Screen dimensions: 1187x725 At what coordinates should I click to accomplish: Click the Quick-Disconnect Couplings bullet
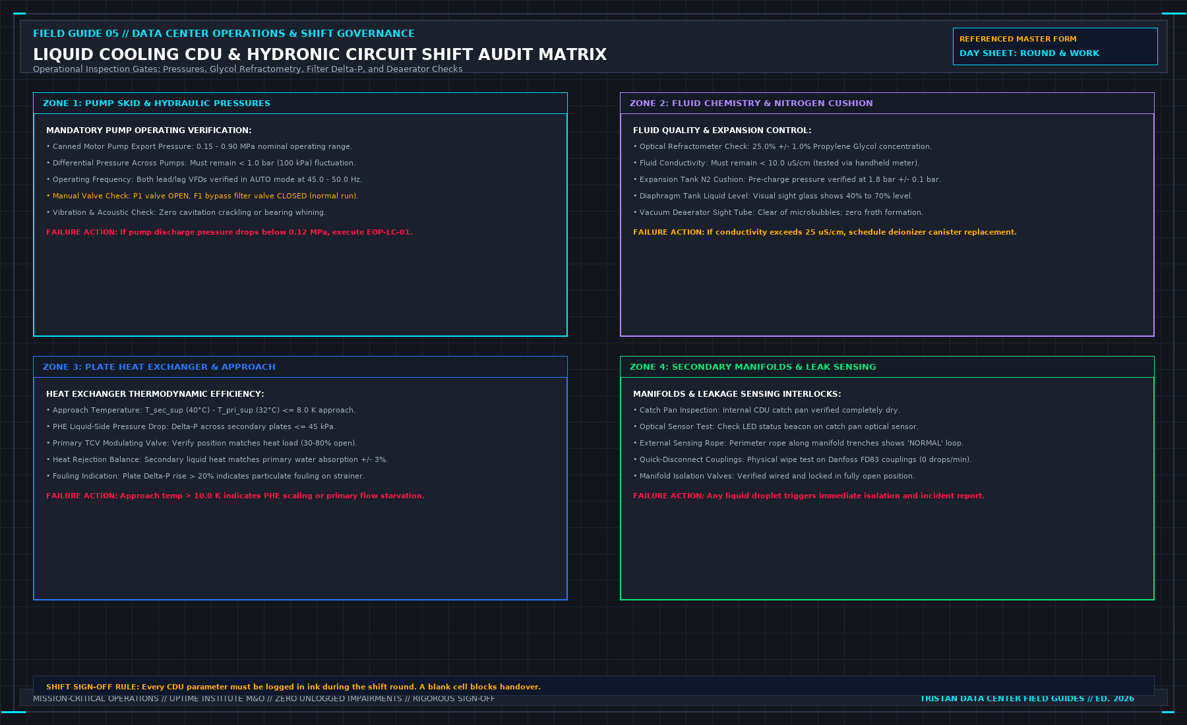coord(803,459)
